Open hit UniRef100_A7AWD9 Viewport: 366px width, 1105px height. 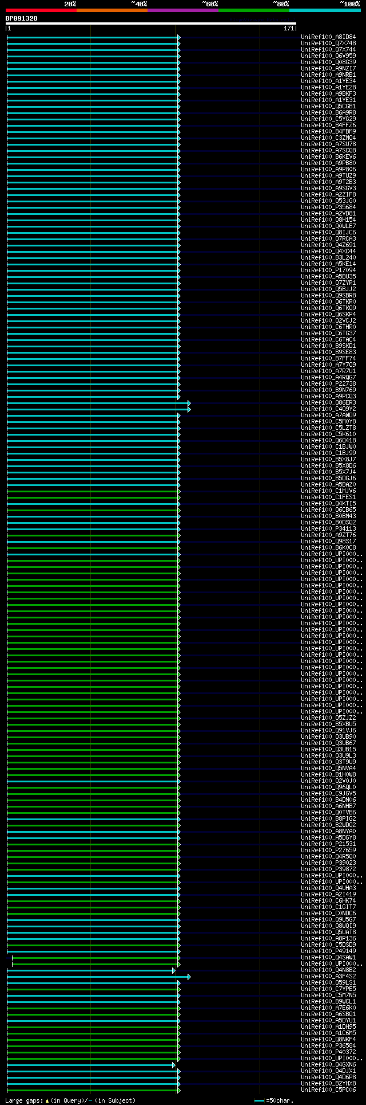point(328,415)
